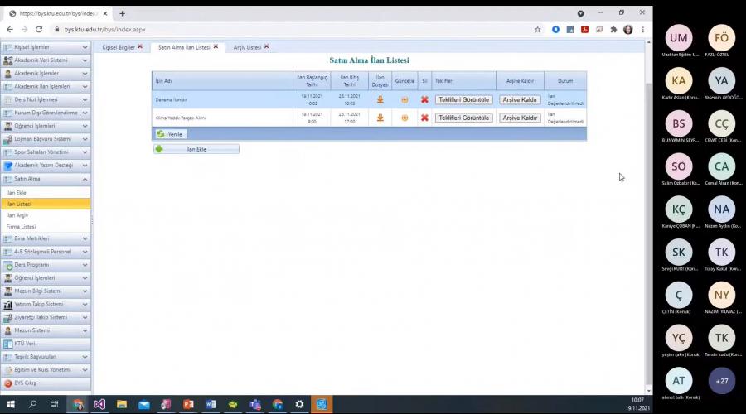Delete the Klima Yedek Parçası Alımı row
Viewport: 746px width, 414px height.
pyautogui.click(x=424, y=118)
